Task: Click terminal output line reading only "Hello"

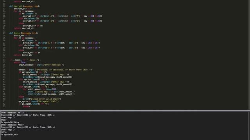Action: point(4,132)
